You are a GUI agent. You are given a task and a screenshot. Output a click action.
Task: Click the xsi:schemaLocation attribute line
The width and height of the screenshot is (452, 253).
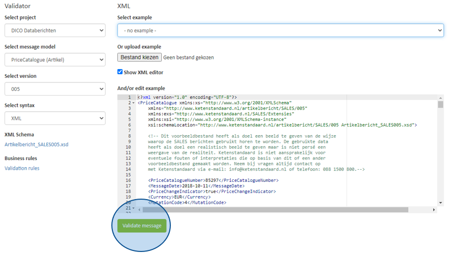tap(283, 125)
